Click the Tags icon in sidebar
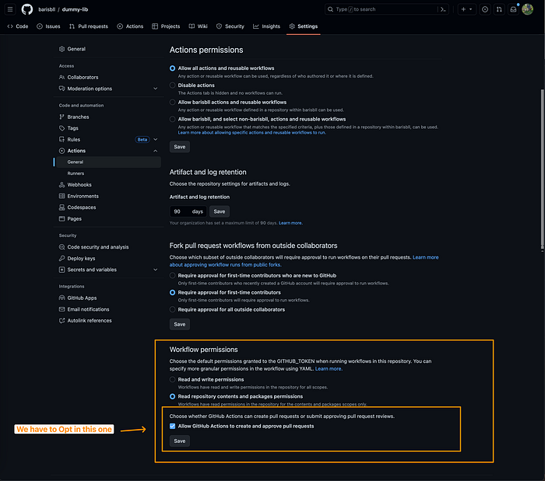The image size is (545, 481). [62, 128]
